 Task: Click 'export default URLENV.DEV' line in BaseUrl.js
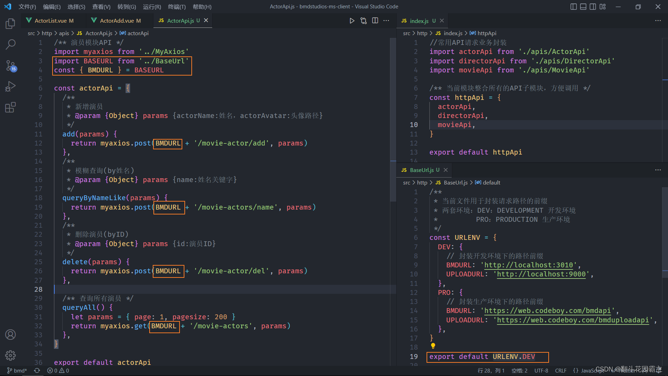tap(482, 357)
